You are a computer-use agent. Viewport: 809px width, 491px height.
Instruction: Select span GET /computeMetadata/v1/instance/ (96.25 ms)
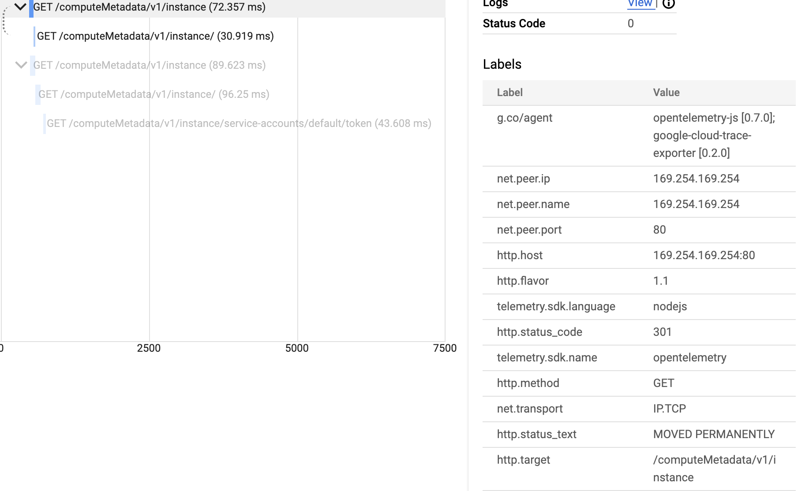[x=154, y=94]
